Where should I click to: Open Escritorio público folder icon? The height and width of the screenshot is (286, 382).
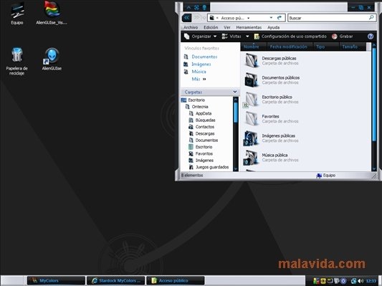pyautogui.click(x=251, y=99)
